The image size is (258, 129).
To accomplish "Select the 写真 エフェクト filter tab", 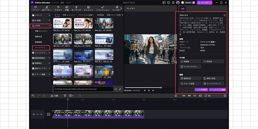I will [69, 15].
